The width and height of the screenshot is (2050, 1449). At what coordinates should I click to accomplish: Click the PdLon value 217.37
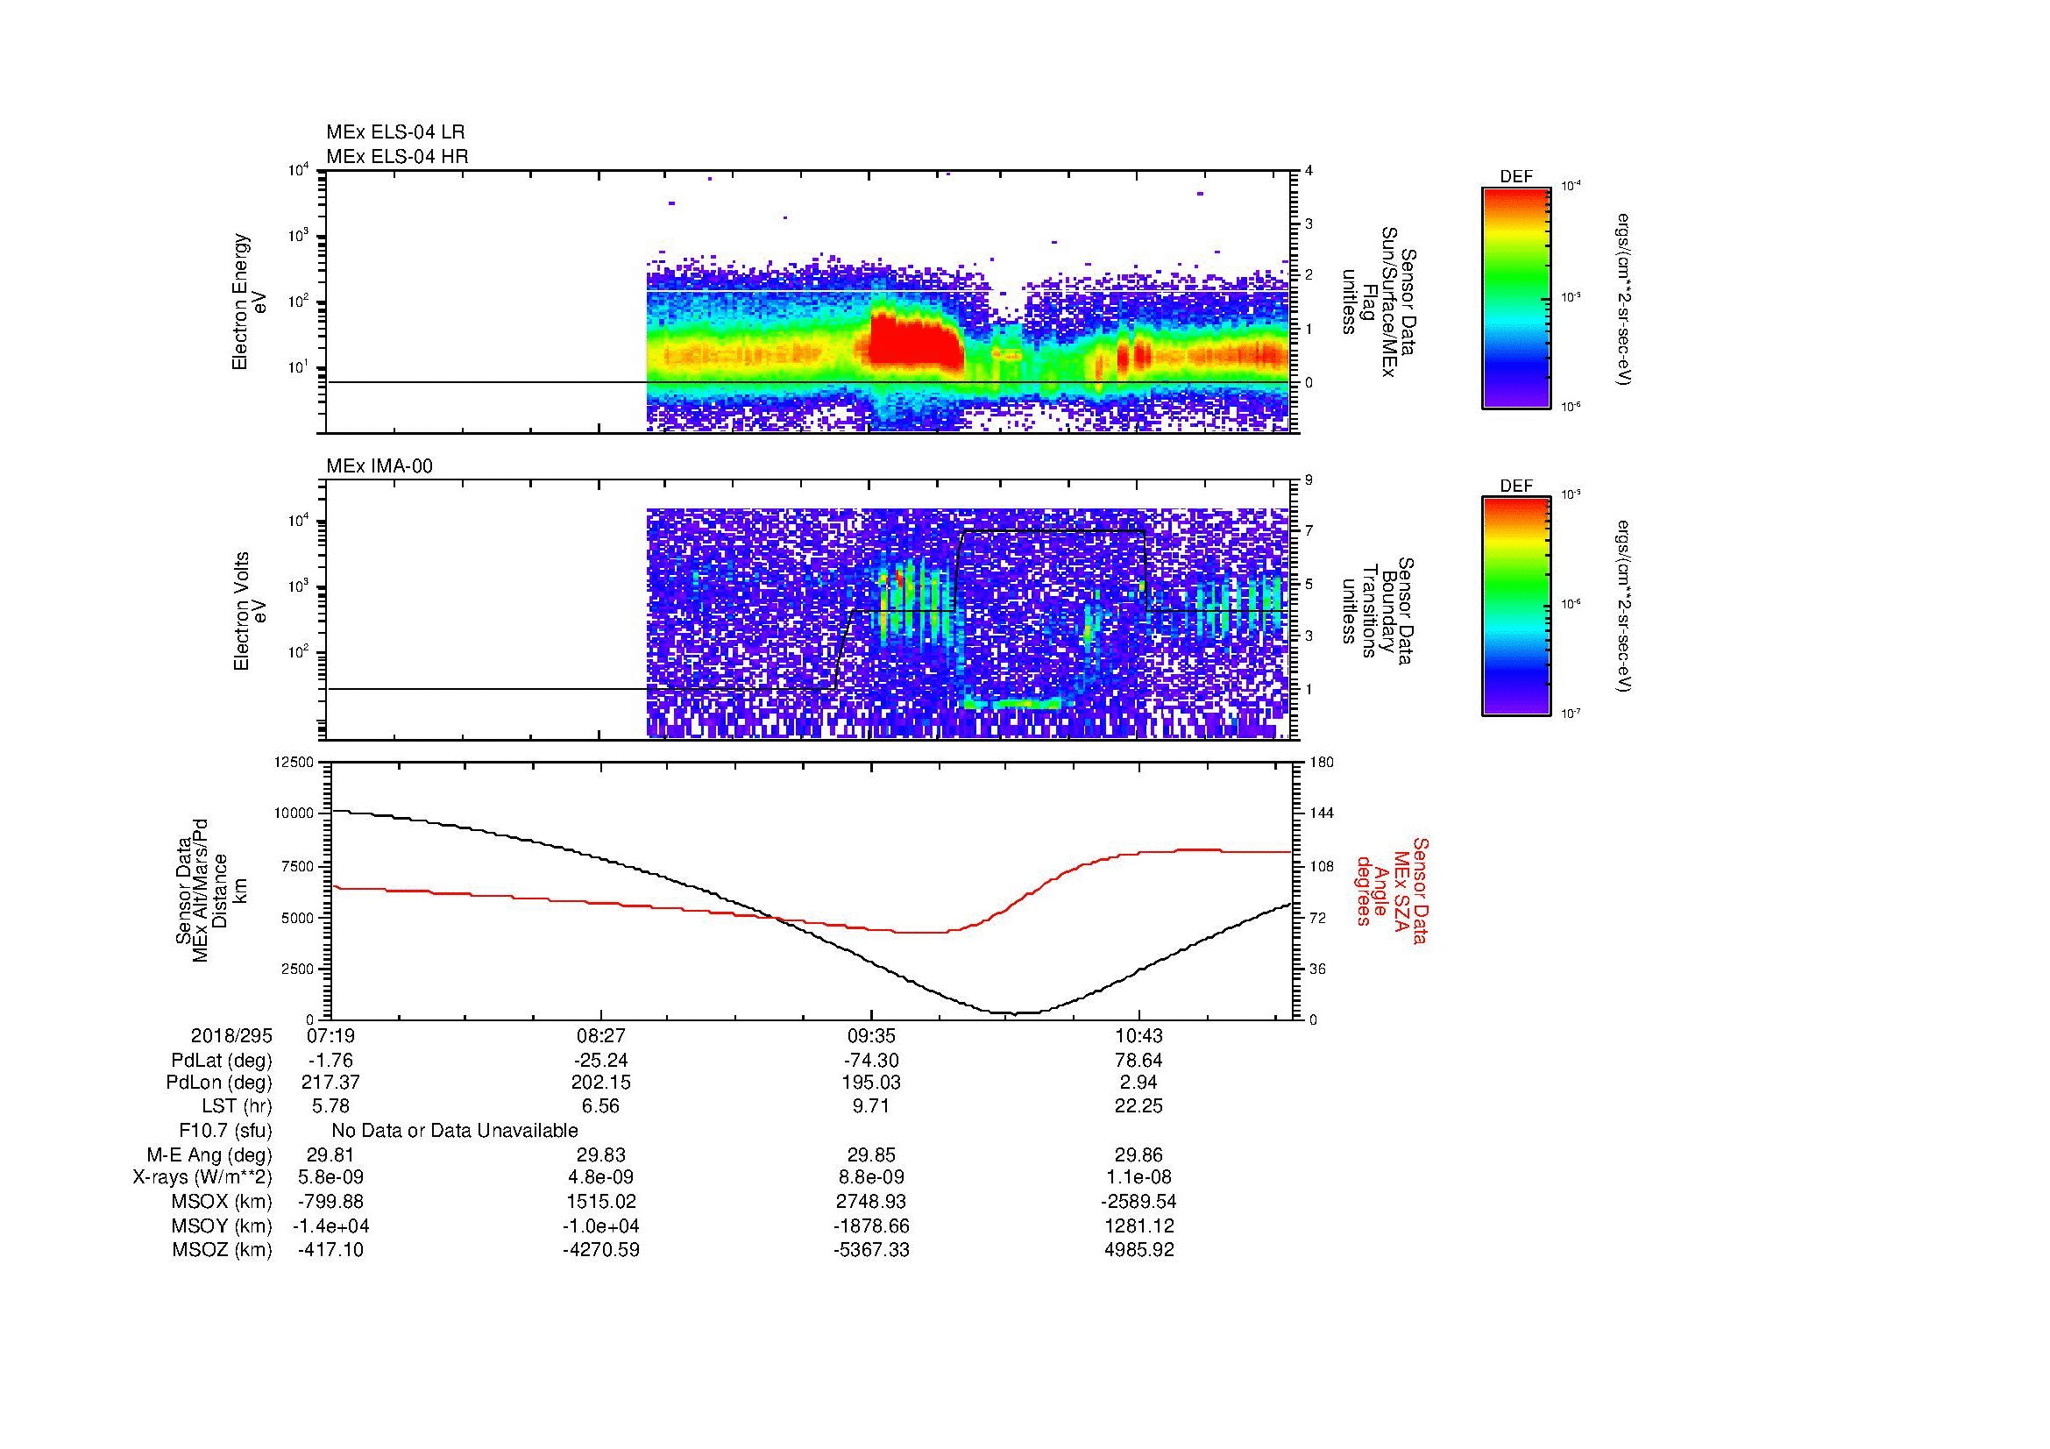click(x=330, y=1083)
